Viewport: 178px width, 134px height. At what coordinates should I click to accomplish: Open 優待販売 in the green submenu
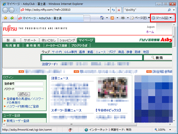(33, 45)
